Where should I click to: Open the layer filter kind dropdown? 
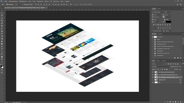[x=158, y=64]
